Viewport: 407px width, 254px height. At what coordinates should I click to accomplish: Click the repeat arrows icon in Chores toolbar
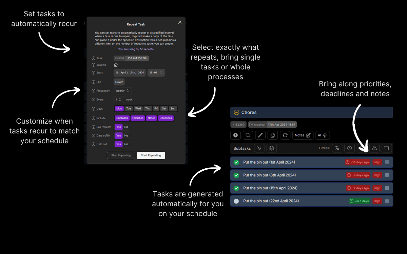point(285,135)
